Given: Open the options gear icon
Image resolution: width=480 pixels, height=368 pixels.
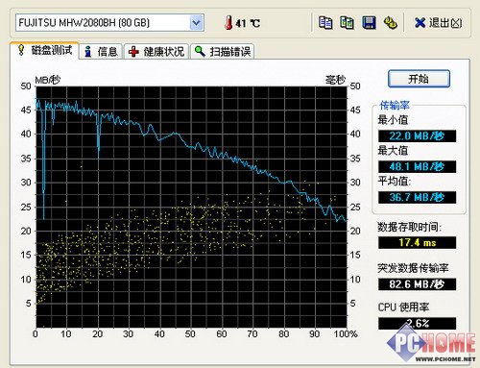Looking at the screenshot, I should coord(390,23).
